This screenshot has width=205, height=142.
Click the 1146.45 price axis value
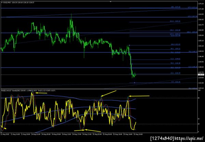click(x=201, y=56)
